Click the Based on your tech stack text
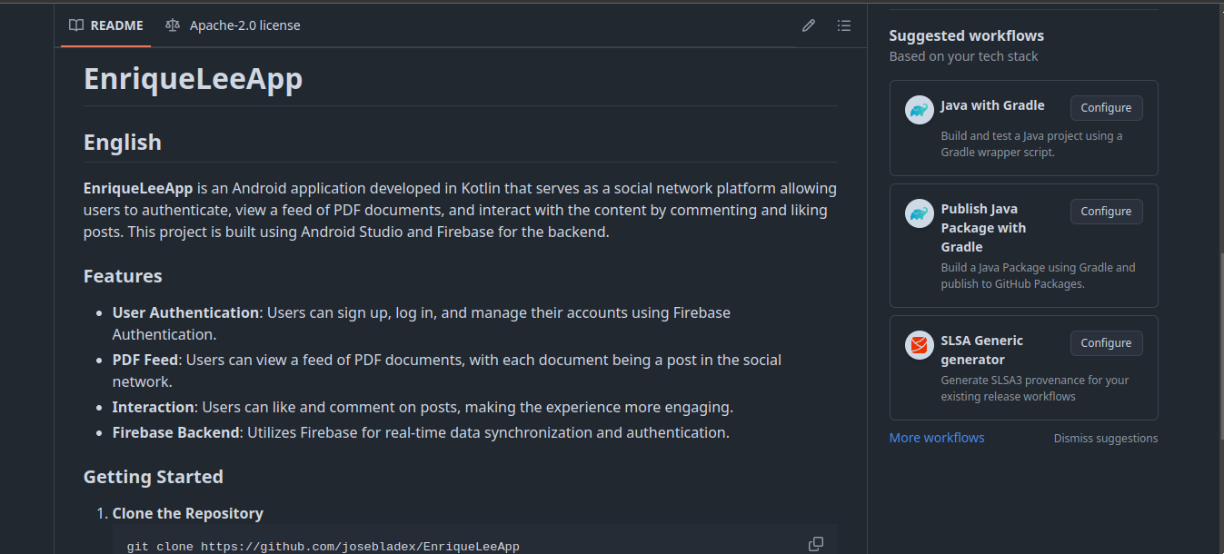Image resolution: width=1224 pixels, height=554 pixels. pyautogui.click(x=963, y=56)
